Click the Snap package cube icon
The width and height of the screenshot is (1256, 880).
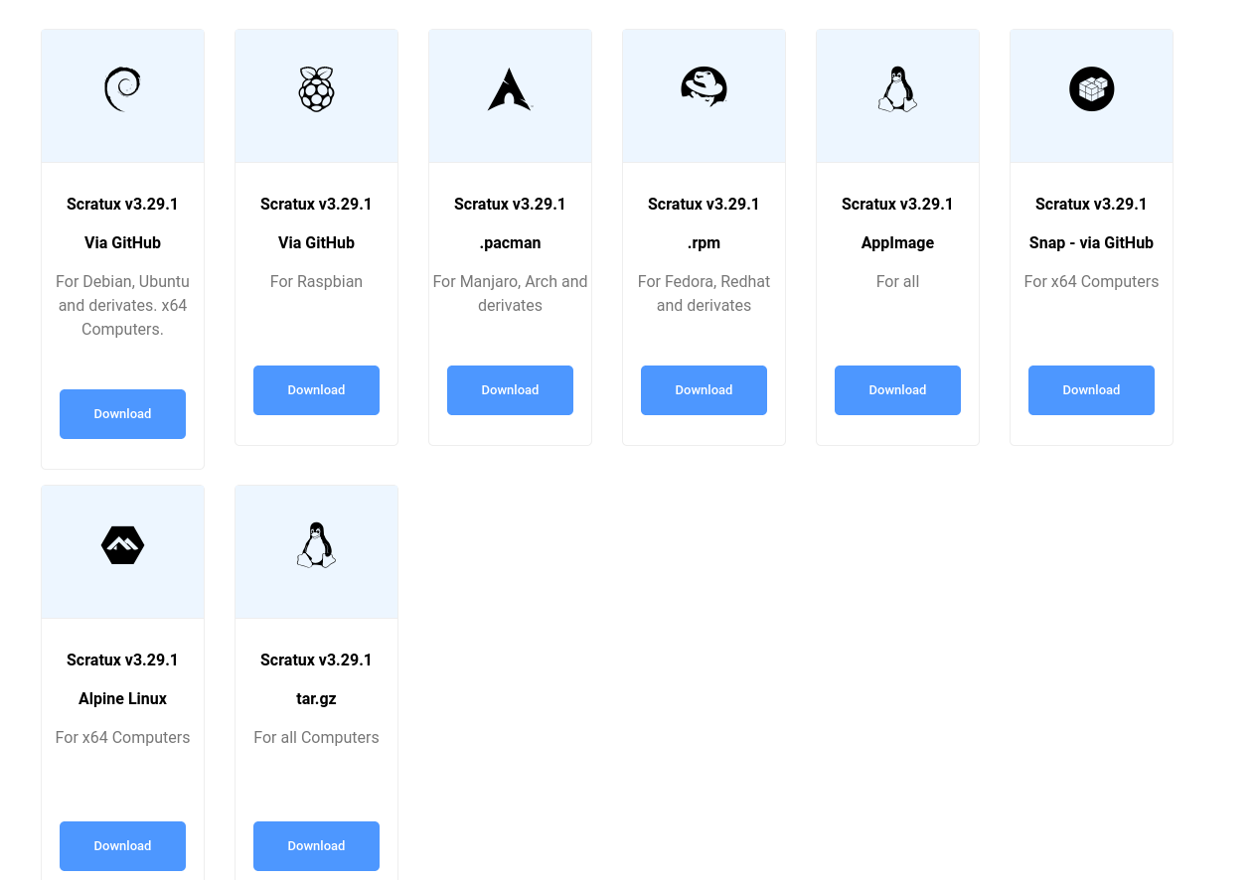tap(1091, 89)
